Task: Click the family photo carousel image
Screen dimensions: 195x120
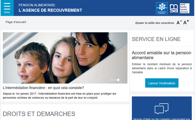Action: 65,58
